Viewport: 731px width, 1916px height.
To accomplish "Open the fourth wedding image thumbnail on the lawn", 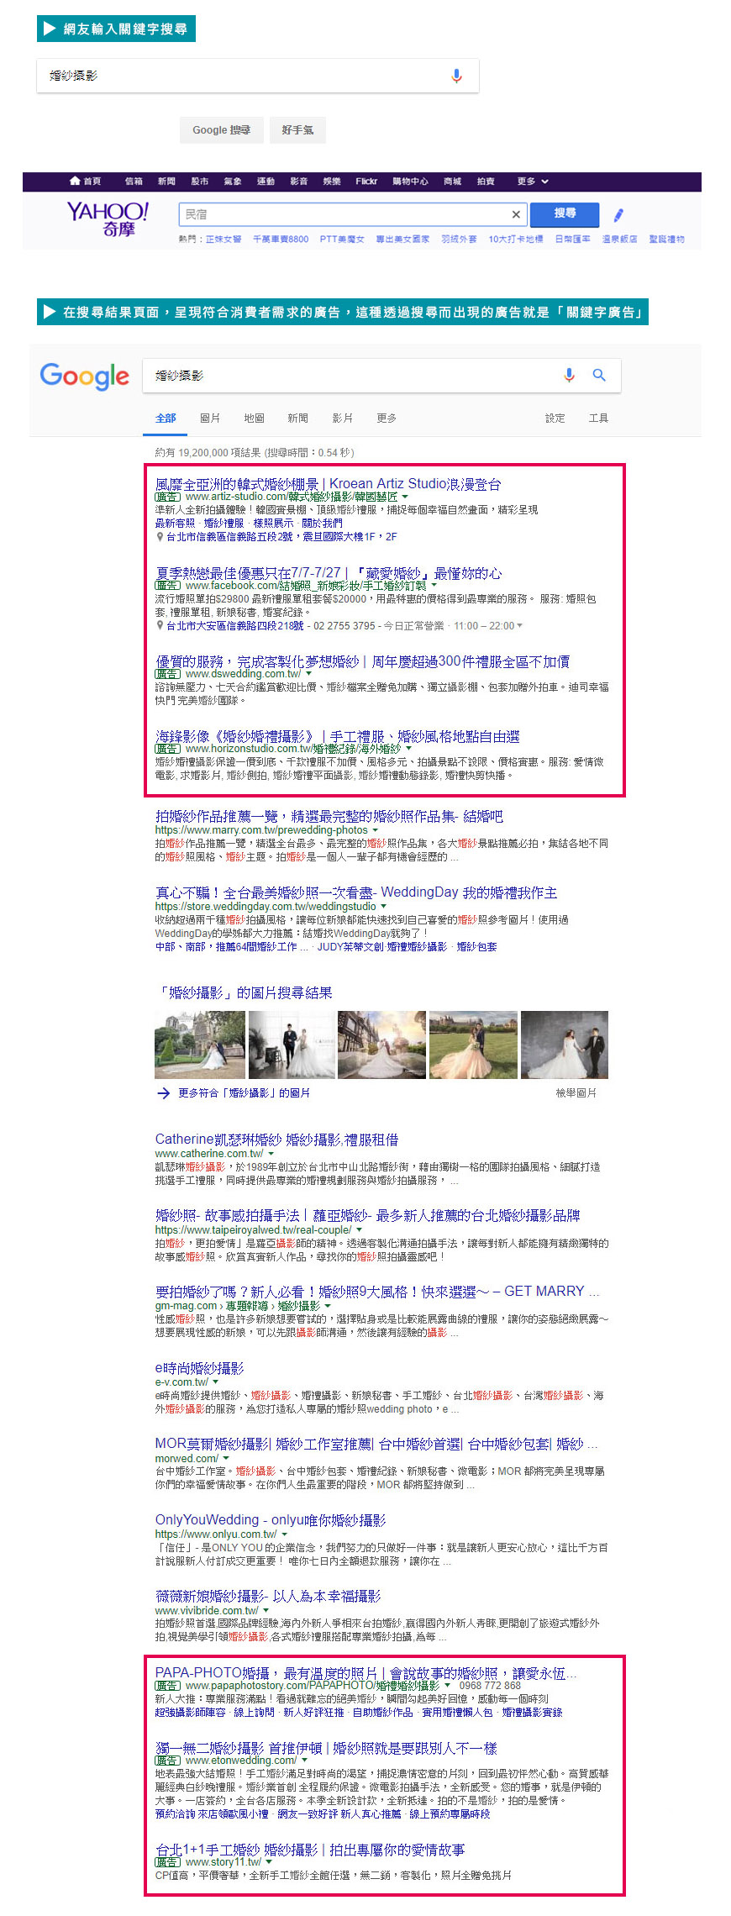I will coord(473,1045).
